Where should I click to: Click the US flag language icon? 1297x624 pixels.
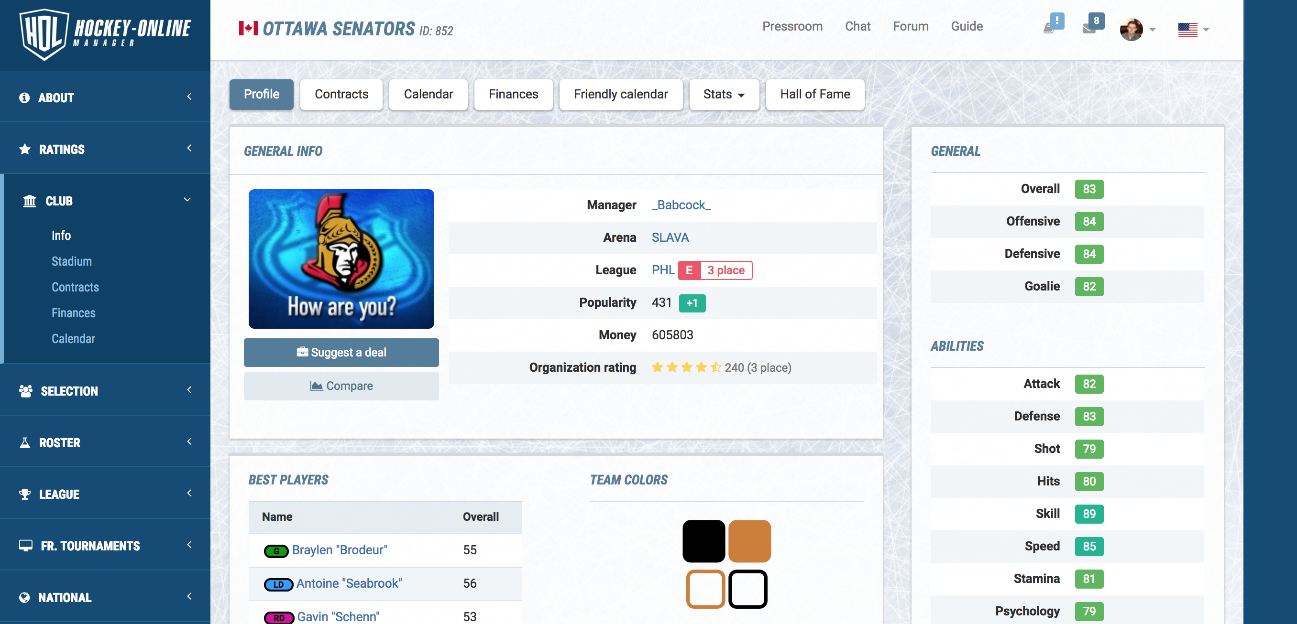pos(1188,30)
